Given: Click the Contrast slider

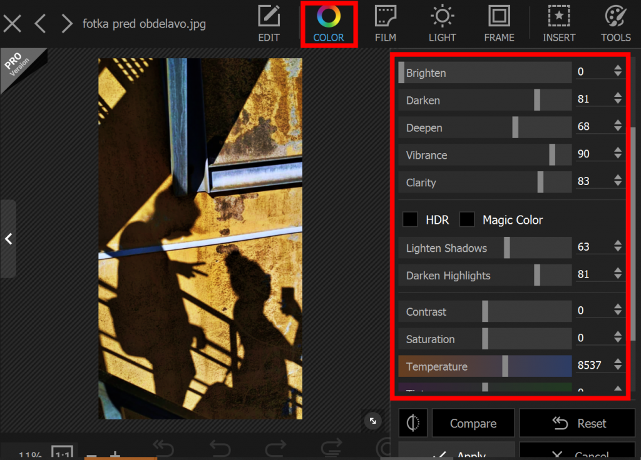Looking at the screenshot, I should [x=485, y=311].
